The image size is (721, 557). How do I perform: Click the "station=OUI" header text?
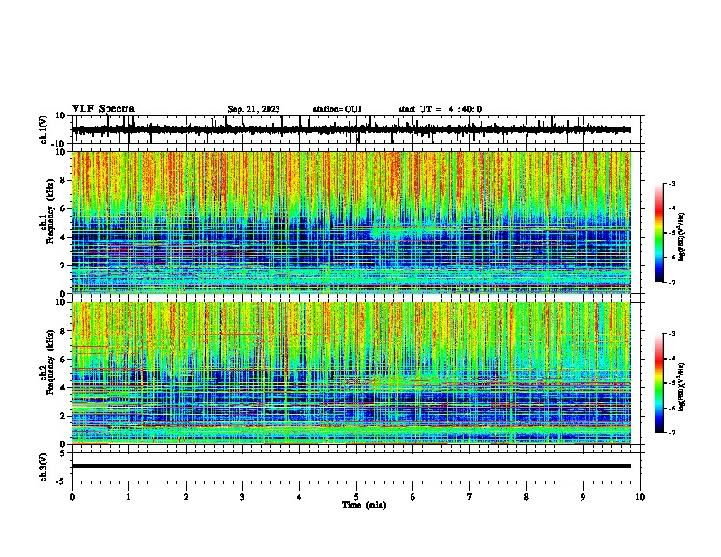point(337,109)
